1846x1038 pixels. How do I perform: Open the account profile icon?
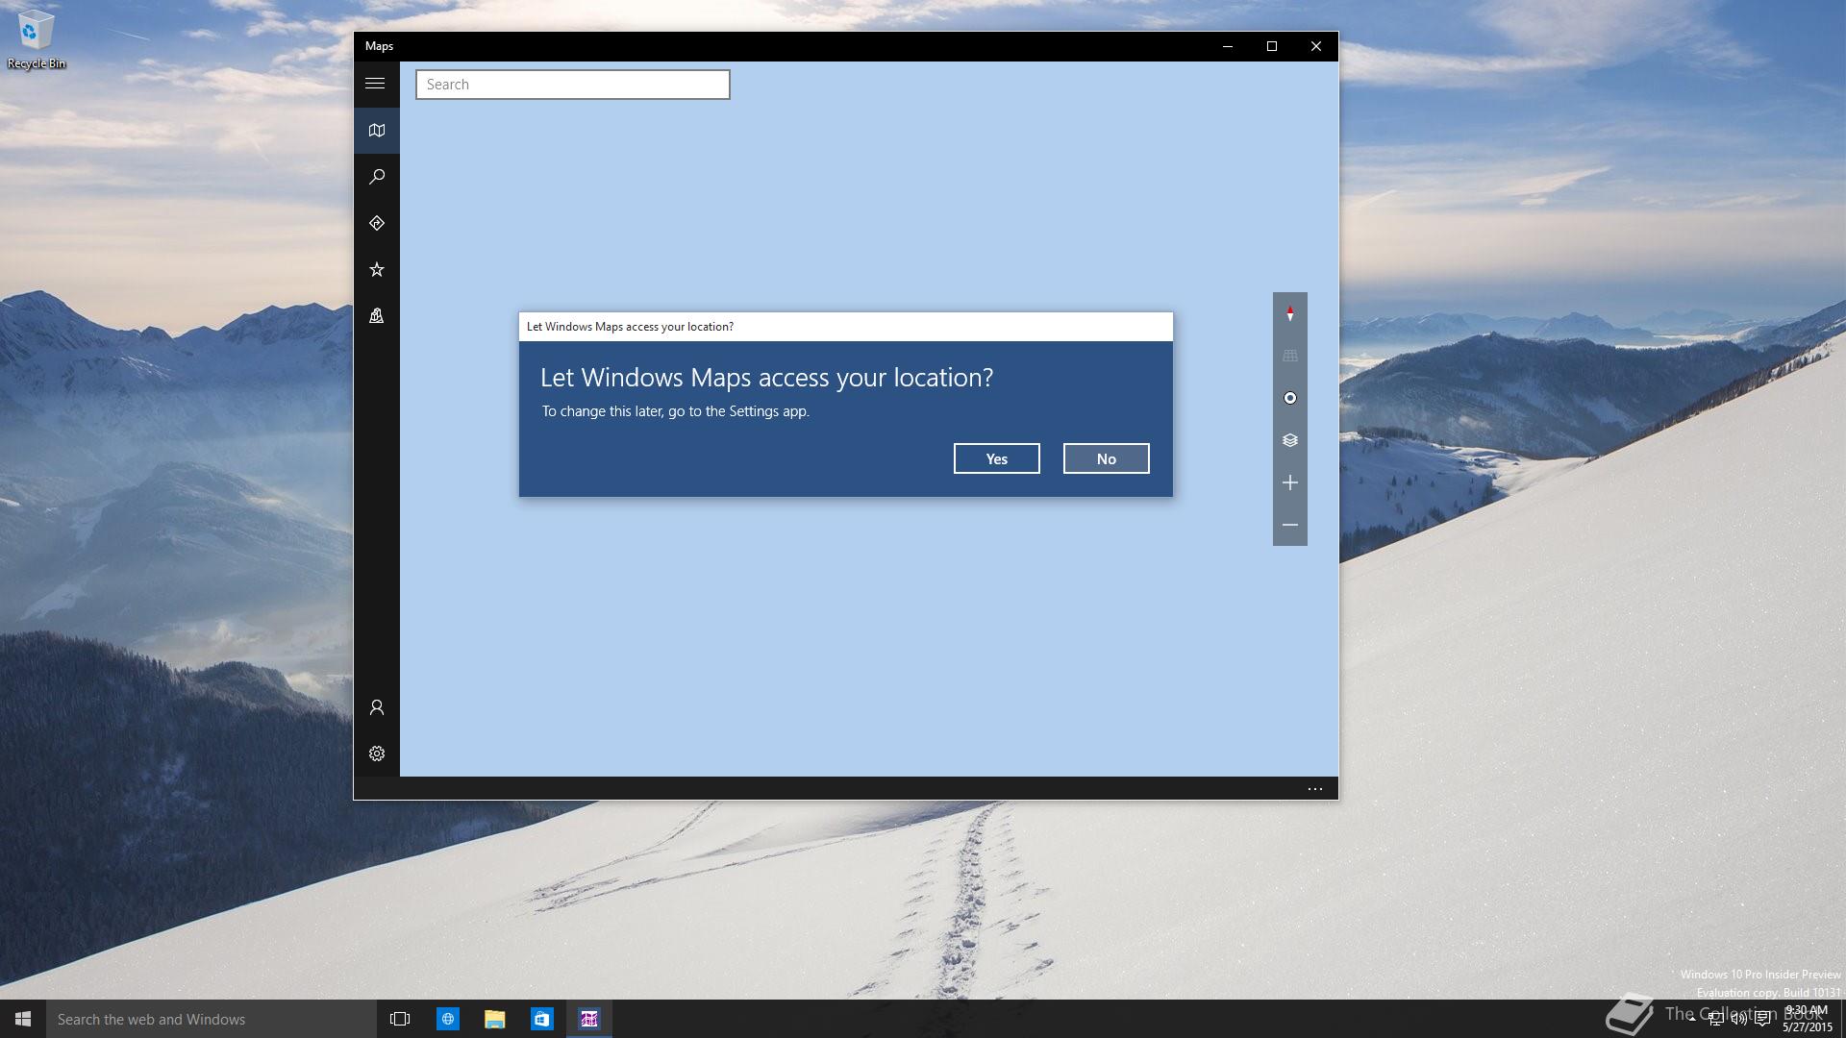tap(376, 707)
